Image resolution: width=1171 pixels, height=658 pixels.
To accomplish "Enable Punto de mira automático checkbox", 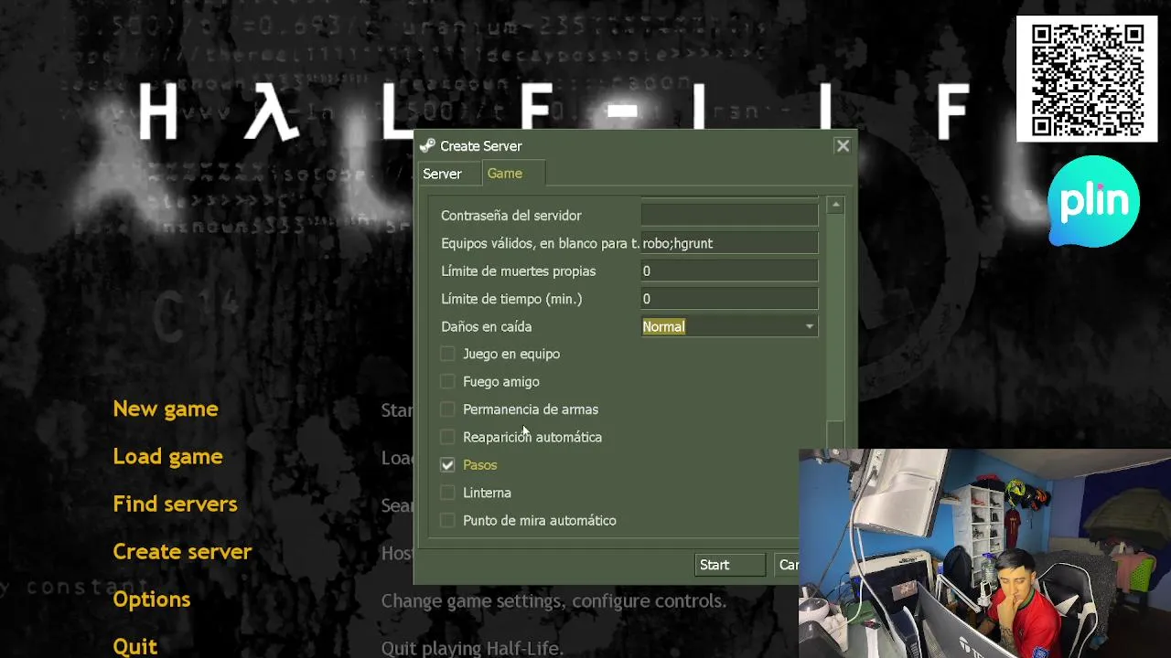I will 447,520.
